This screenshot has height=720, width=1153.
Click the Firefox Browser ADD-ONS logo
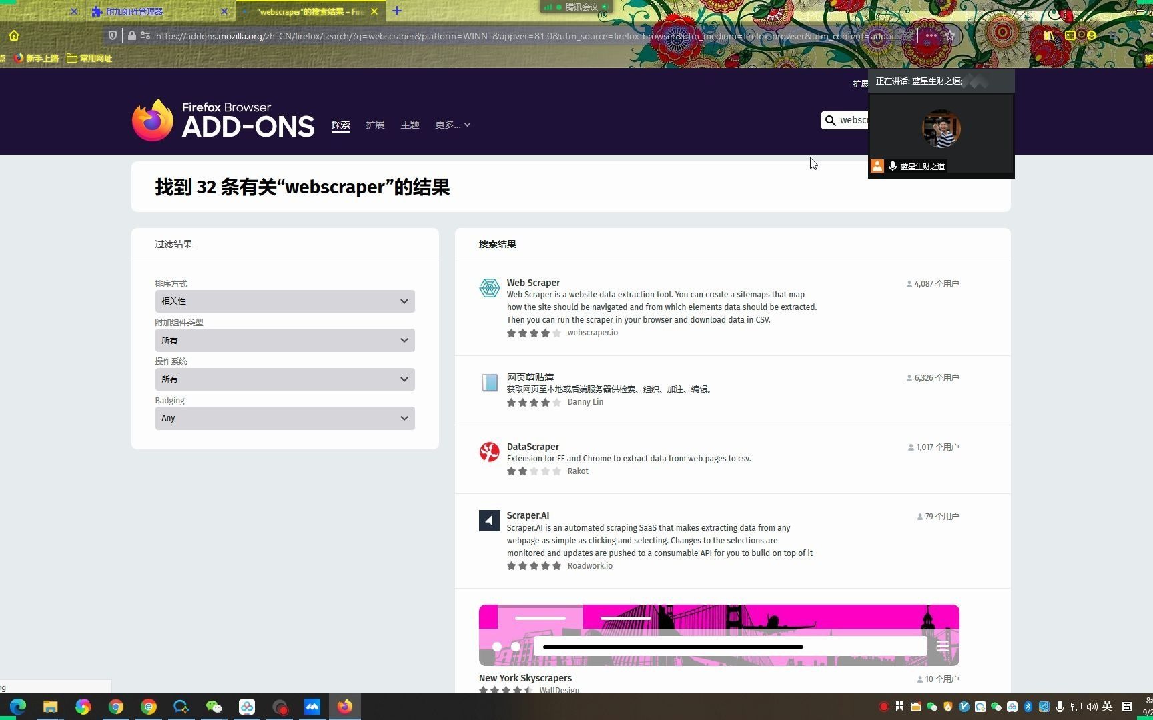pyautogui.click(x=224, y=120)
